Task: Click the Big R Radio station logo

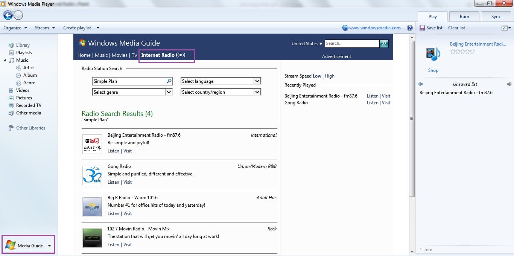Action: (x=92, y=207)
